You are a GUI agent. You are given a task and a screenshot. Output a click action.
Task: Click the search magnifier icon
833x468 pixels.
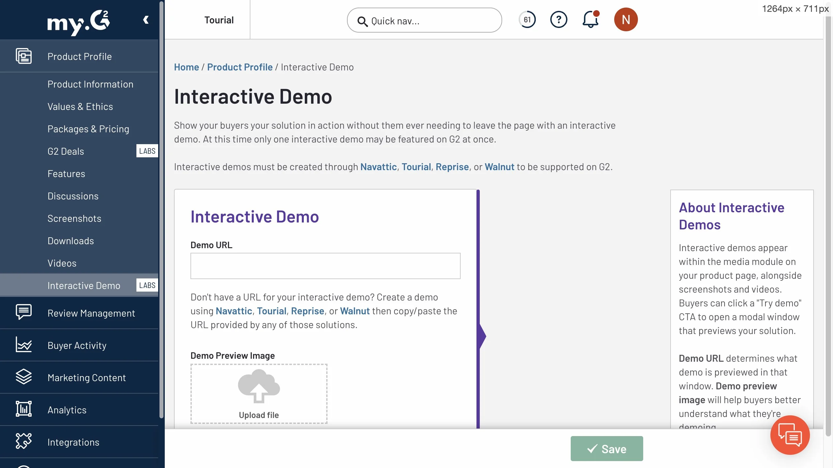[x=362, y=21]
